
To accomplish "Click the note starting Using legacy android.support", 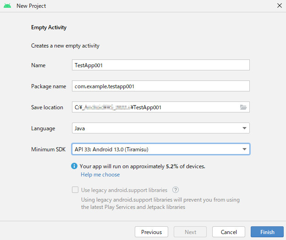I will click(160, 203).
